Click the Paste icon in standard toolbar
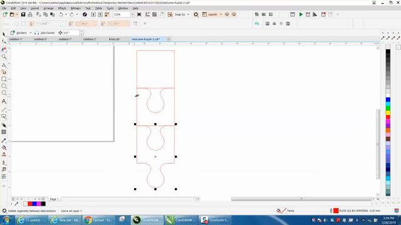The width and height of the screenshot is (401, 225). (53, 14)
